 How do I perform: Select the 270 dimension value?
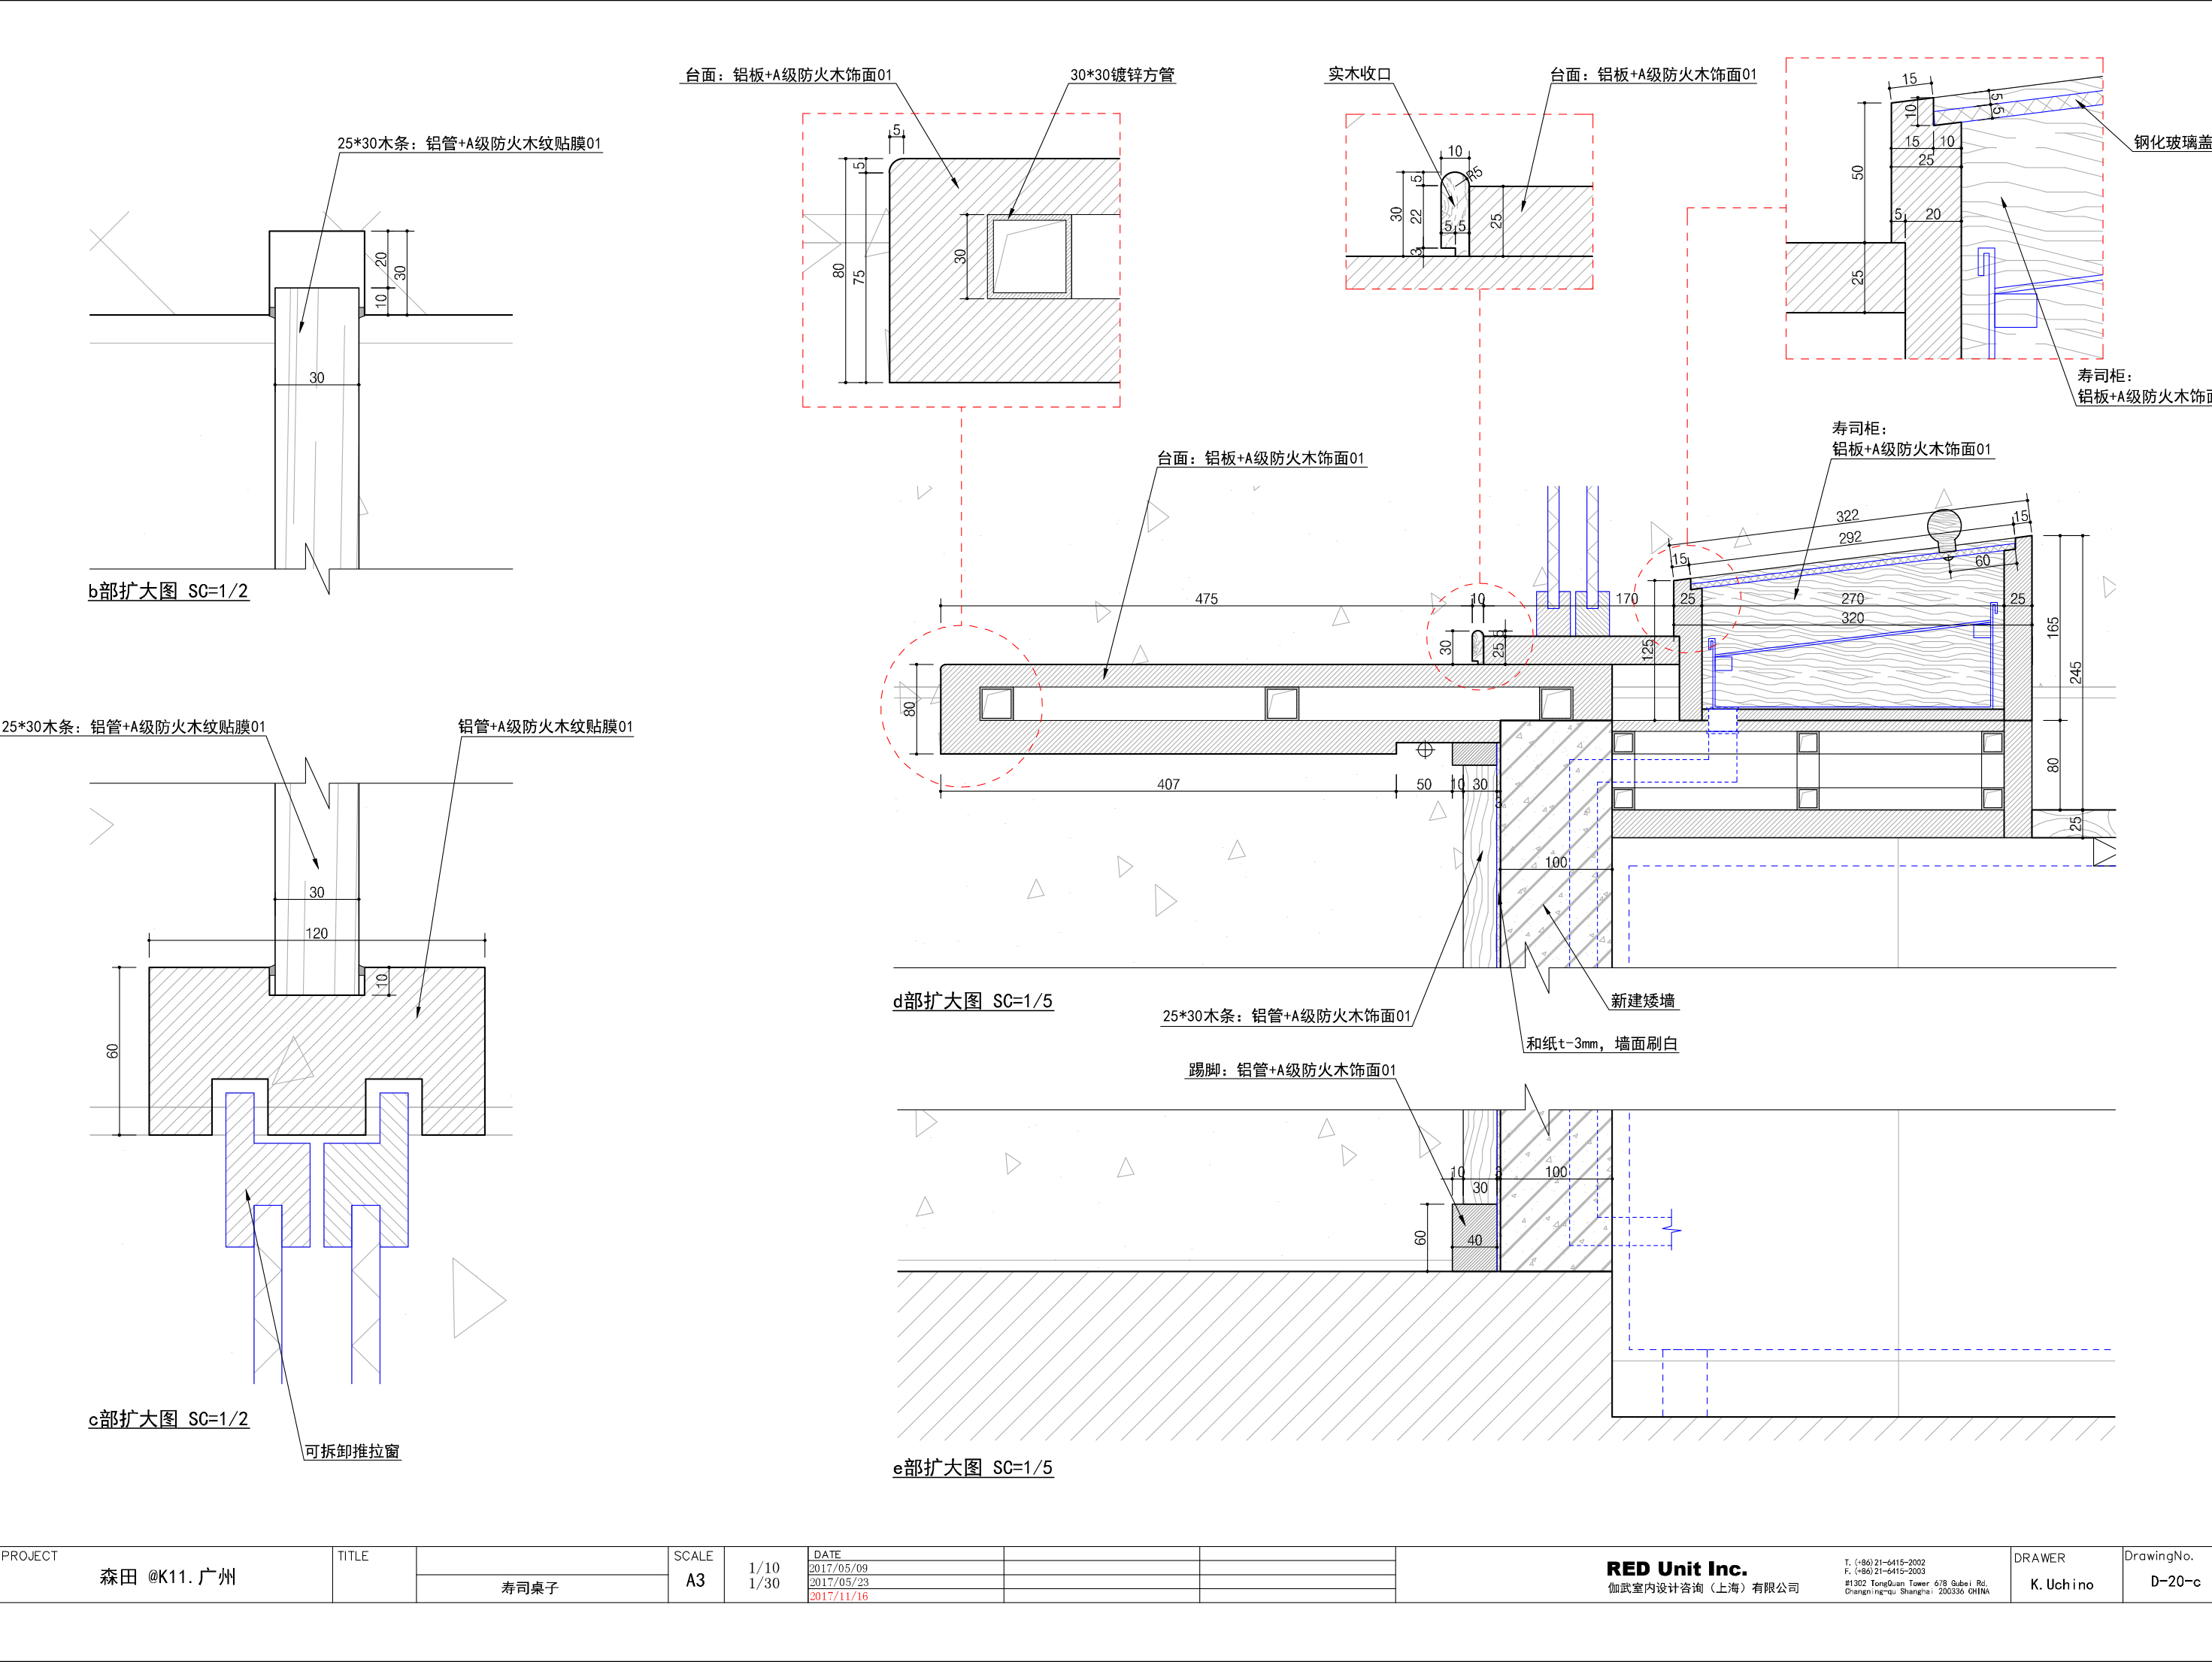1853,599
